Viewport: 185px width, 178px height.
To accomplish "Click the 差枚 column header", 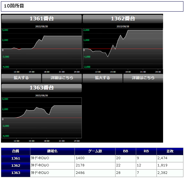I will (170, 151).
